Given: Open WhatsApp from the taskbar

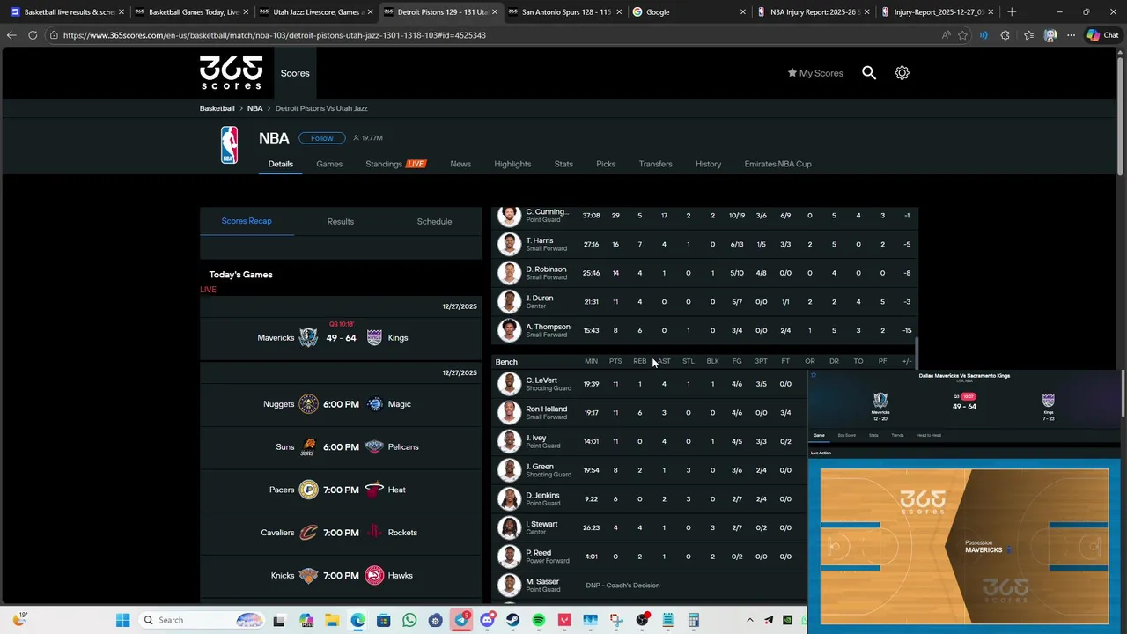Looking at the screenshot, I should (409, 620).
